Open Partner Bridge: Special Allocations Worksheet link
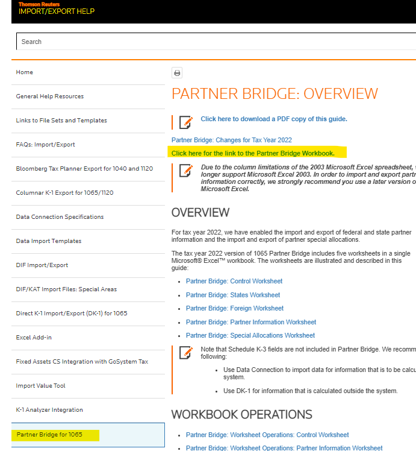 click(250, 335)
